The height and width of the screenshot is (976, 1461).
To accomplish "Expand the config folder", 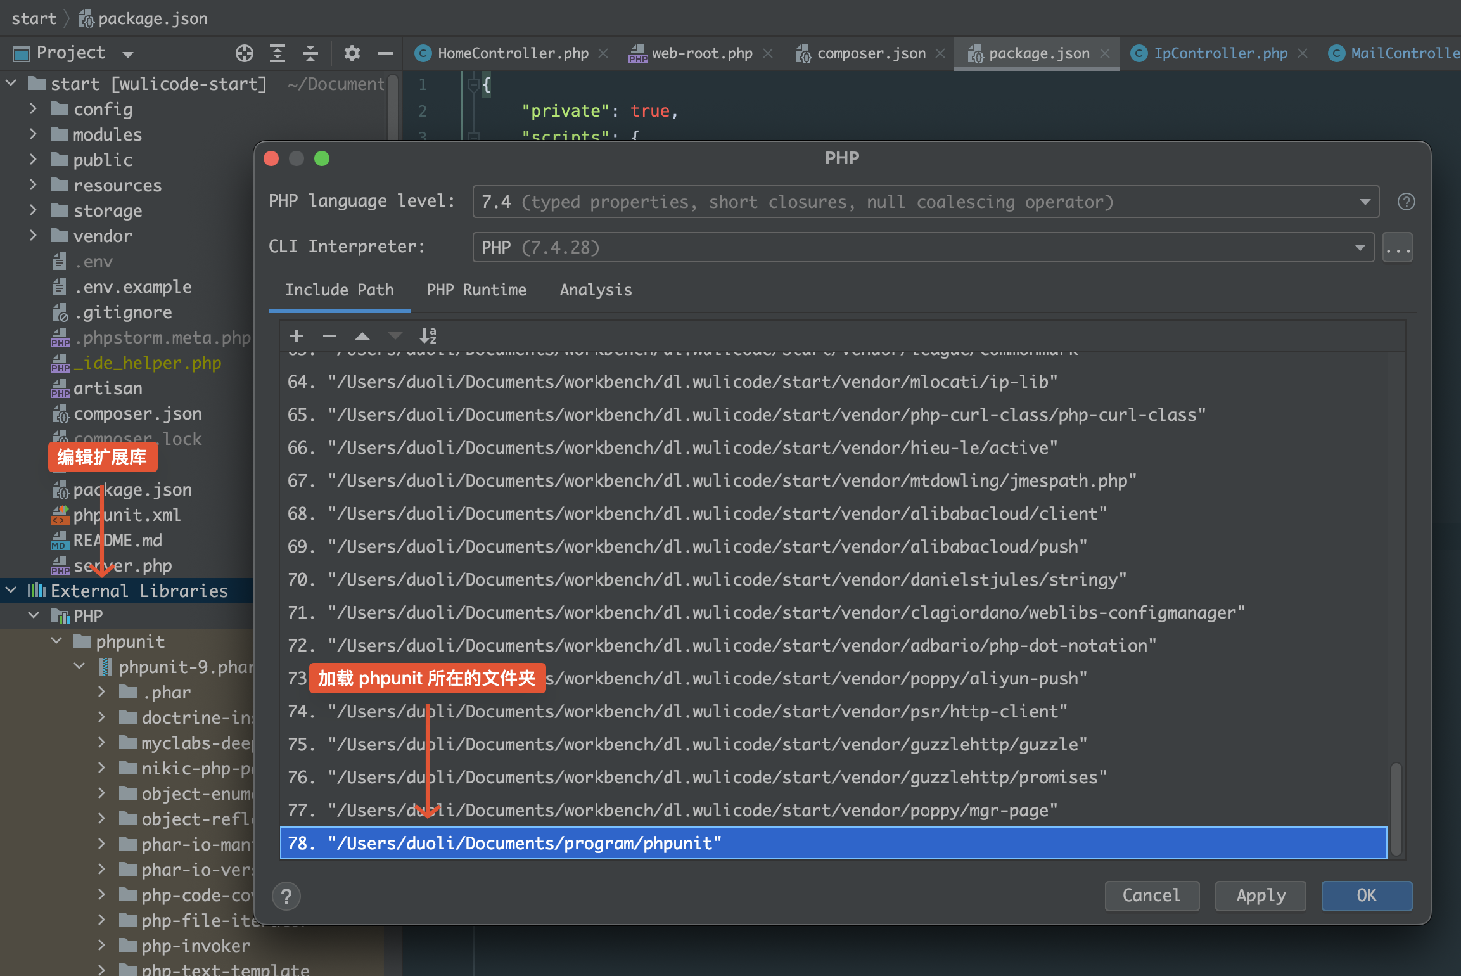I will (x=33, y=109).
